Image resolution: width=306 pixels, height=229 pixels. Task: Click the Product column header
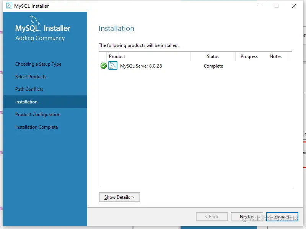coord(148,56)
